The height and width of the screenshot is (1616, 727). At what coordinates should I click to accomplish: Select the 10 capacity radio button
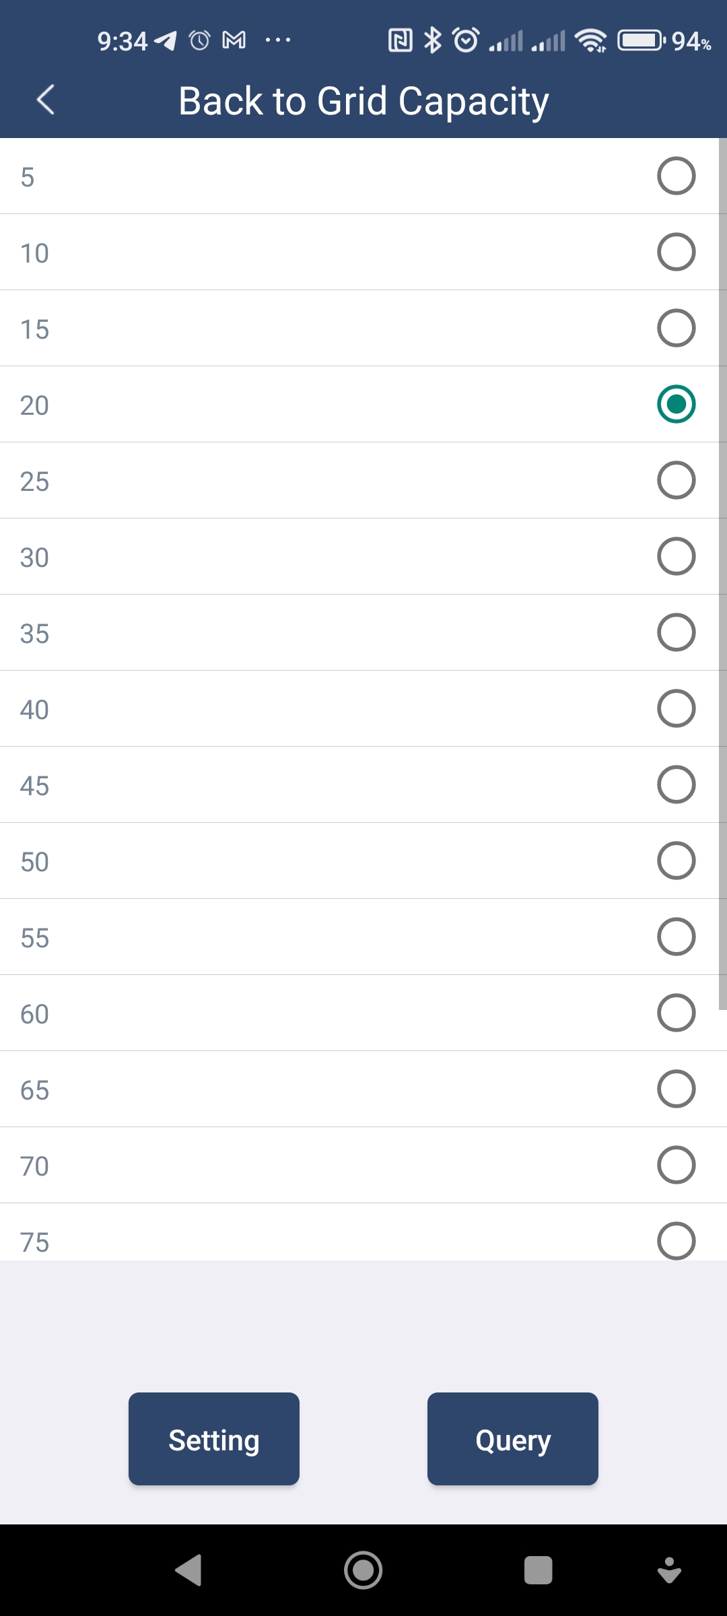[676, 252]
